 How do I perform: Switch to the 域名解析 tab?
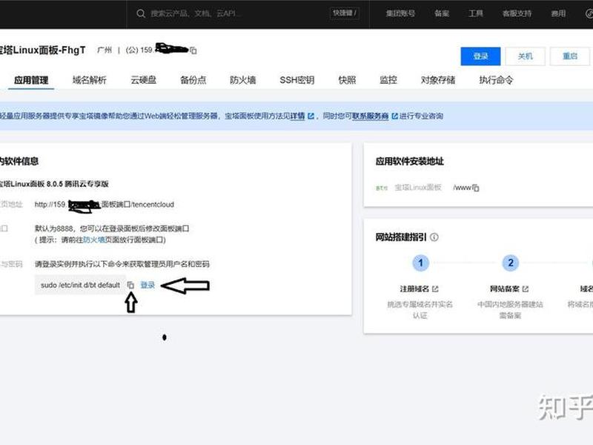coord(89,80)
